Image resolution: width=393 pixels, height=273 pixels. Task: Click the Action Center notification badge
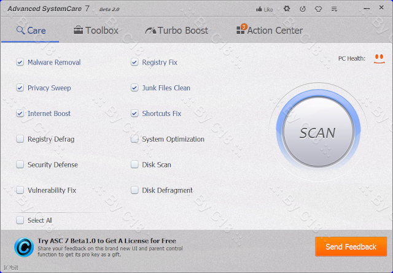(244, 27)
